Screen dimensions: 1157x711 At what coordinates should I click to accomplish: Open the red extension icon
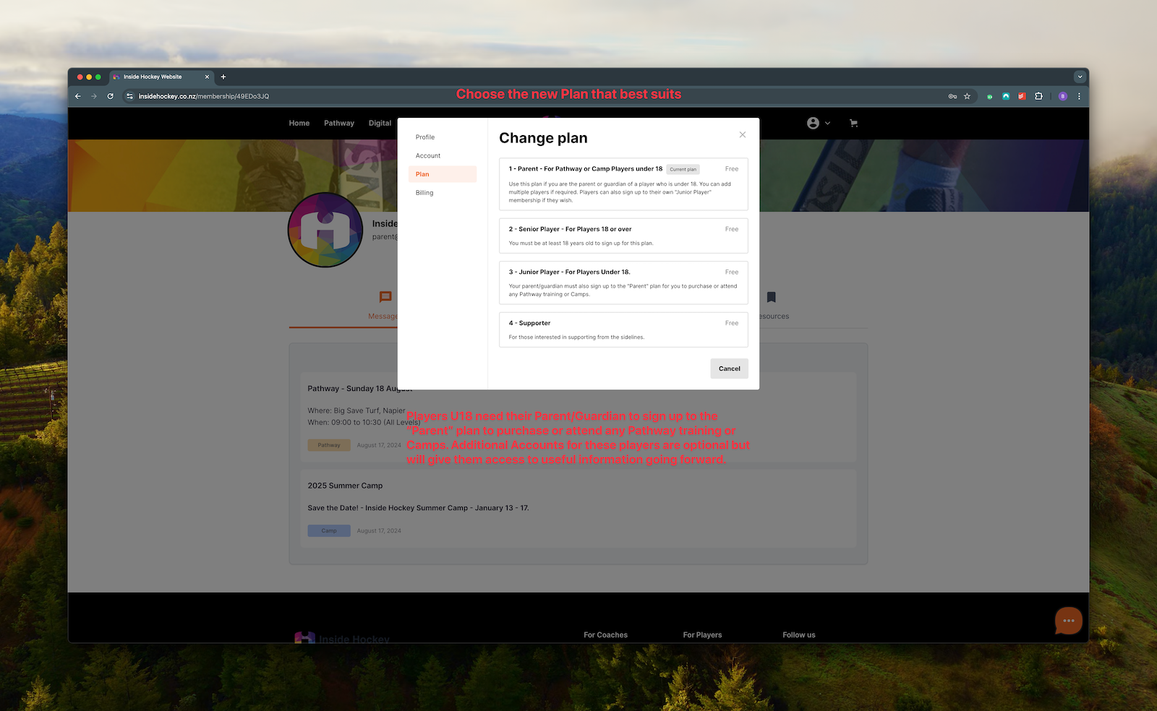click(1022, 96)
